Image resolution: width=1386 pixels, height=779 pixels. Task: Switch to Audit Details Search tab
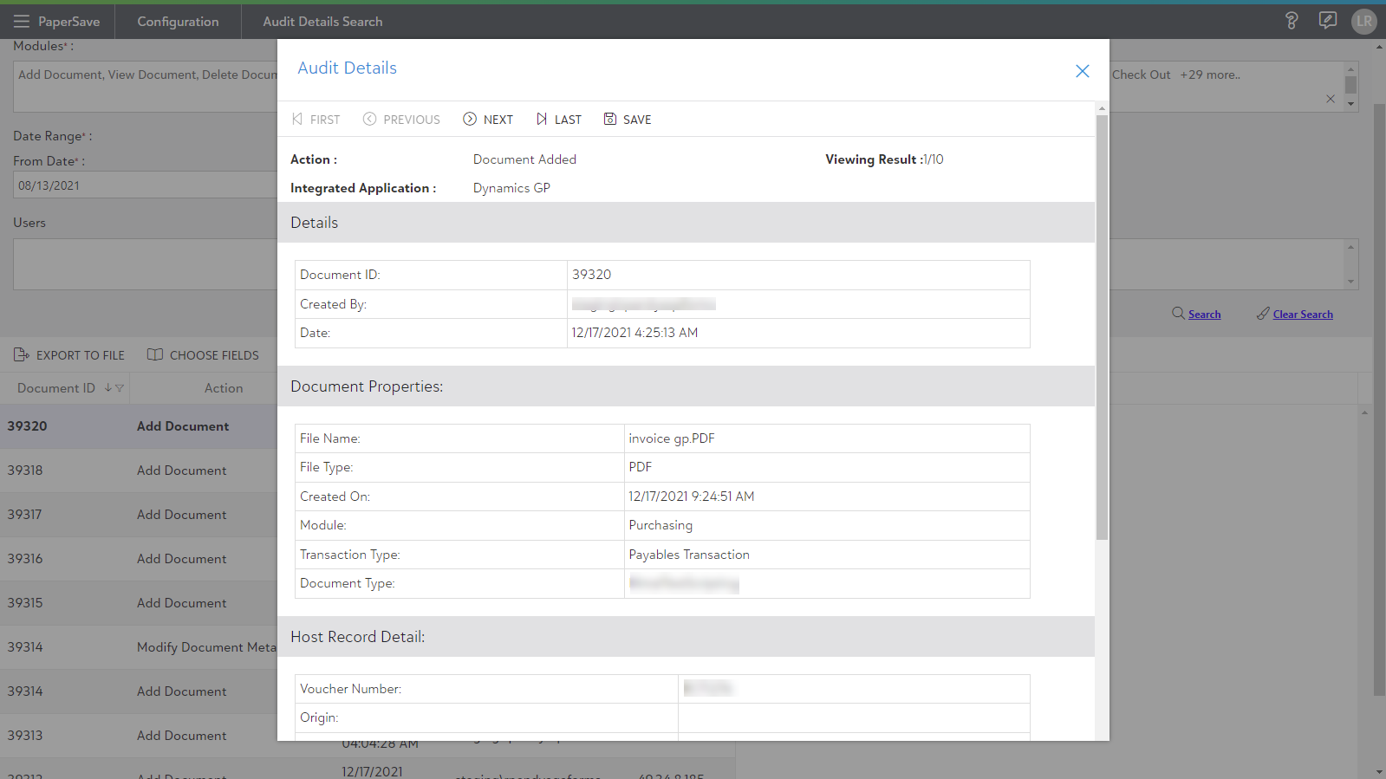(322, 22)
